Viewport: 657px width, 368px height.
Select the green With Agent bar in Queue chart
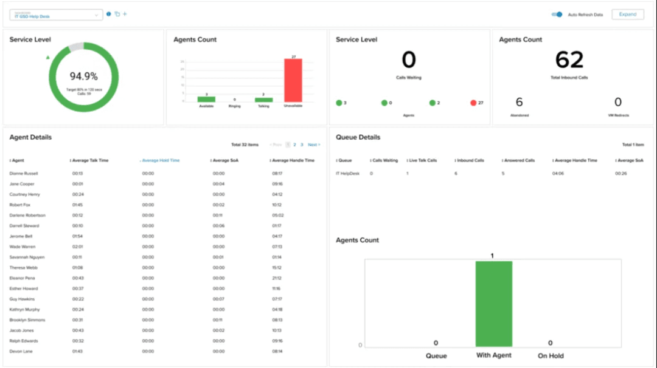pyautogui.click(x=493, y=304)
